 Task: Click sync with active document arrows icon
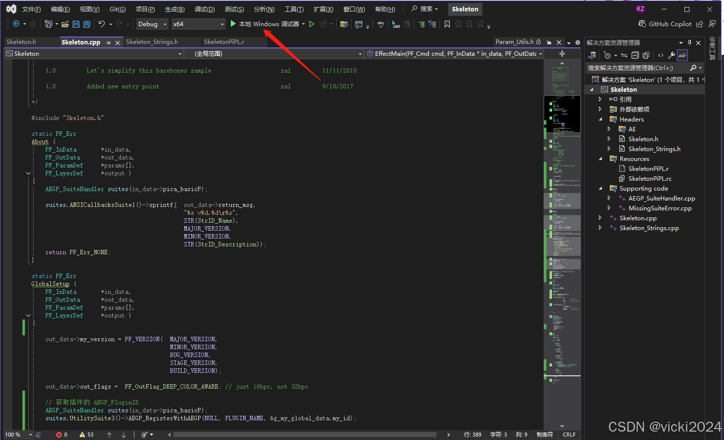[624, 55]
